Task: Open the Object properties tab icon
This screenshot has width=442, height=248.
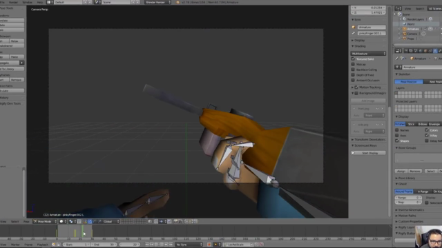Action: click(x=425, y=51)
